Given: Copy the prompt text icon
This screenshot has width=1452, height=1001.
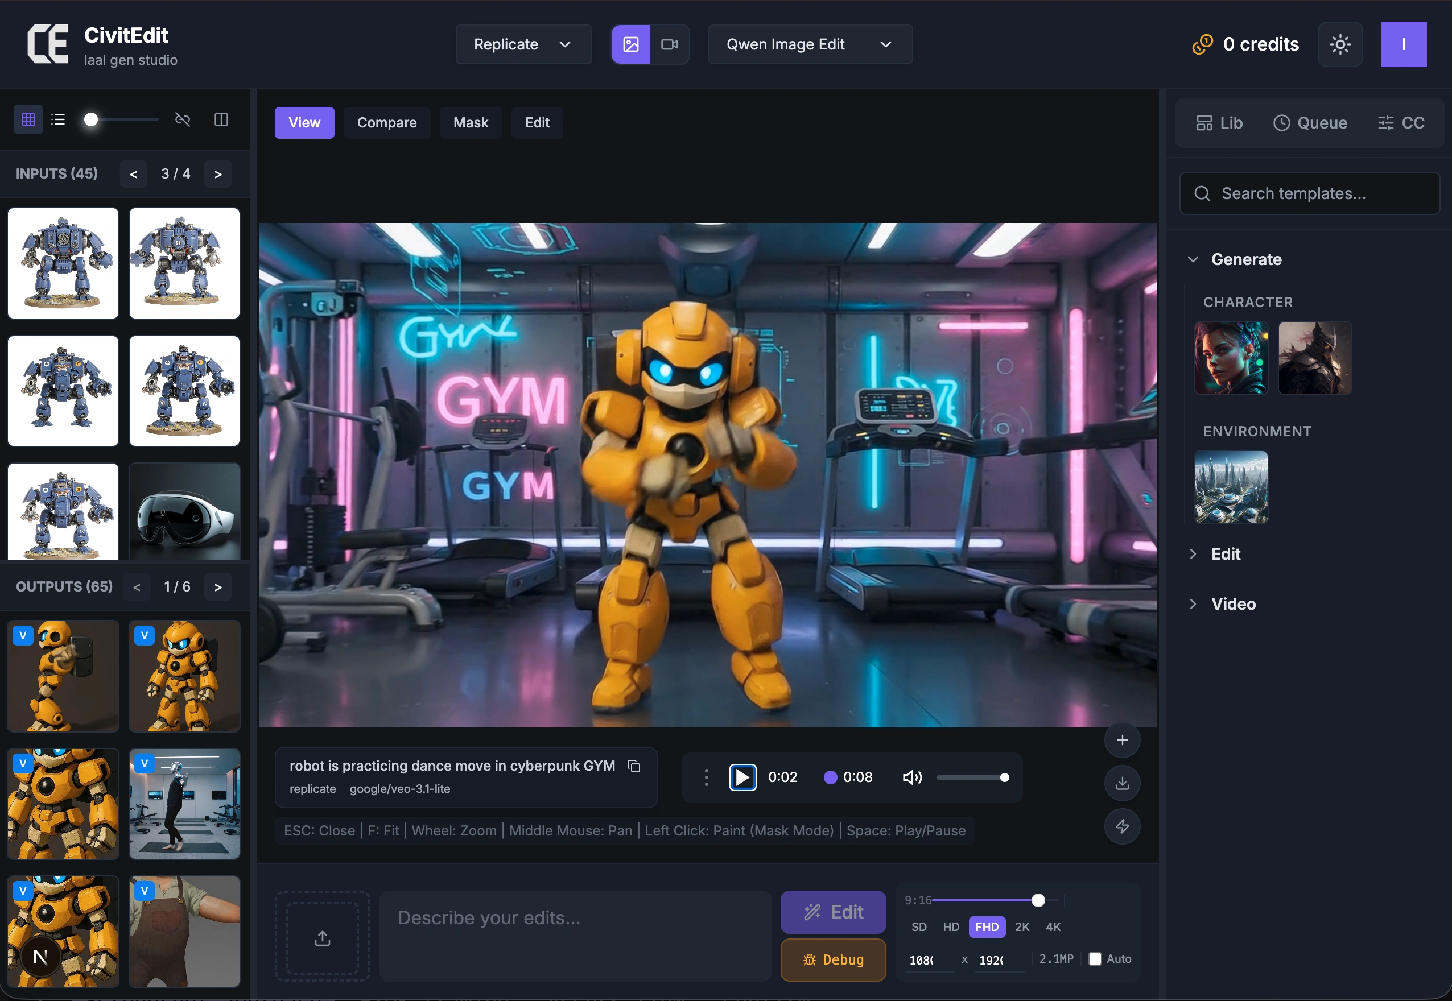Looking at the screenshot, I should pyautogui.click(x=634, y=766).
